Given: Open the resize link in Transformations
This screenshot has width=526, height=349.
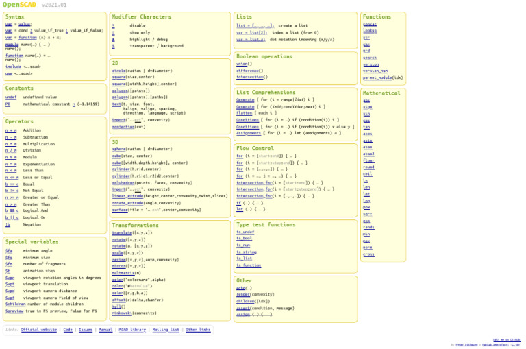Looking at the screenshot, I should [x=118, y=260].
